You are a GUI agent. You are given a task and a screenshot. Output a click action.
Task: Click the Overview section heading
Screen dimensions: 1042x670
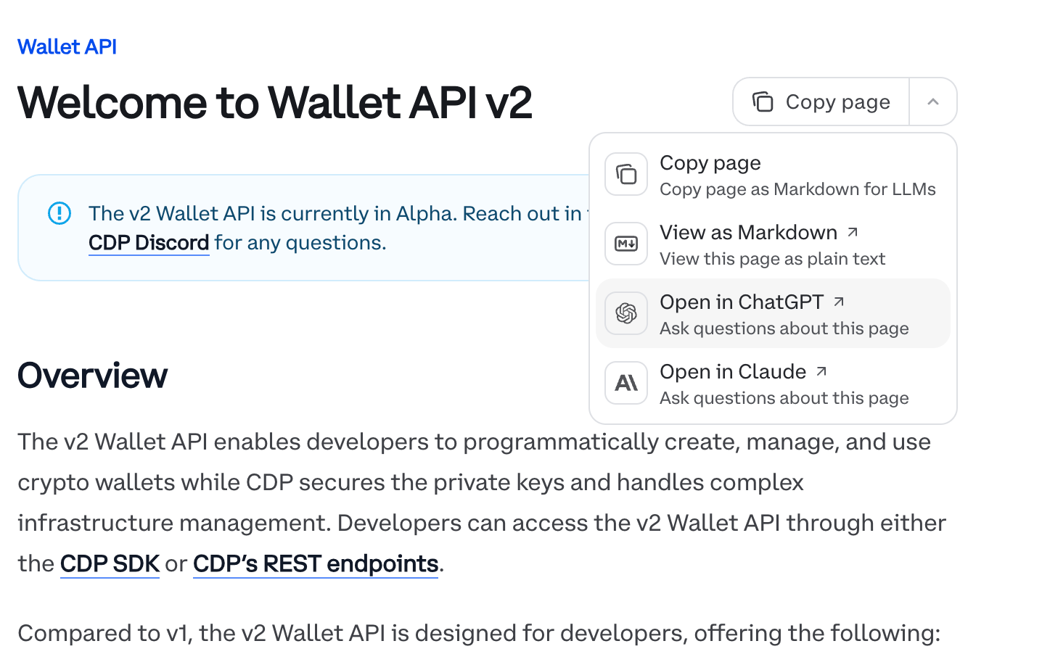click(92, 375)
